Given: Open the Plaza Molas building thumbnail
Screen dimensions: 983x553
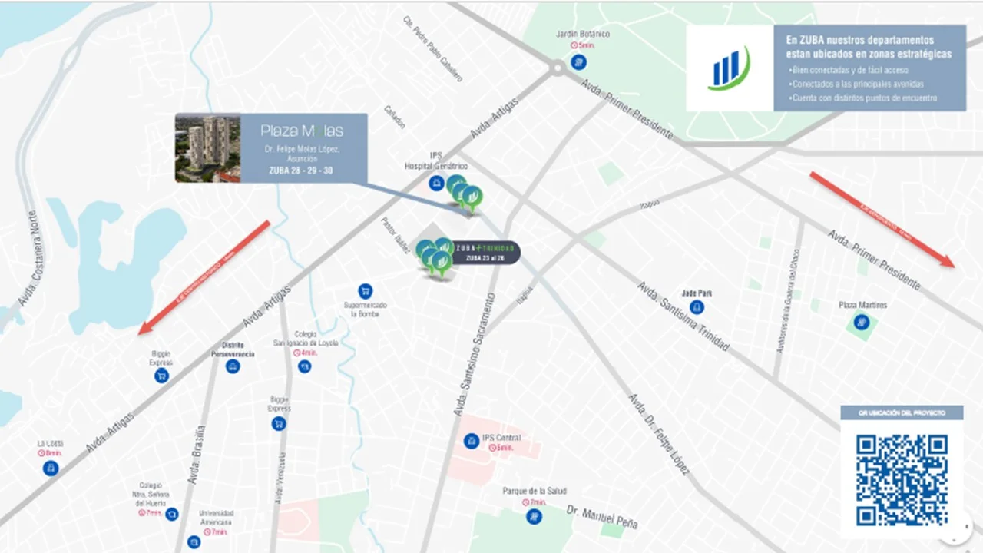Looking at the screenshot, I should click(207, 148).
